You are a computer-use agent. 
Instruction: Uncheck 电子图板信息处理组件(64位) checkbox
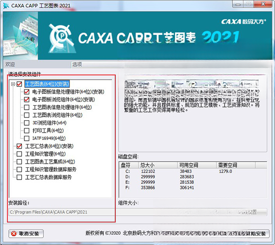click(27, 92)
